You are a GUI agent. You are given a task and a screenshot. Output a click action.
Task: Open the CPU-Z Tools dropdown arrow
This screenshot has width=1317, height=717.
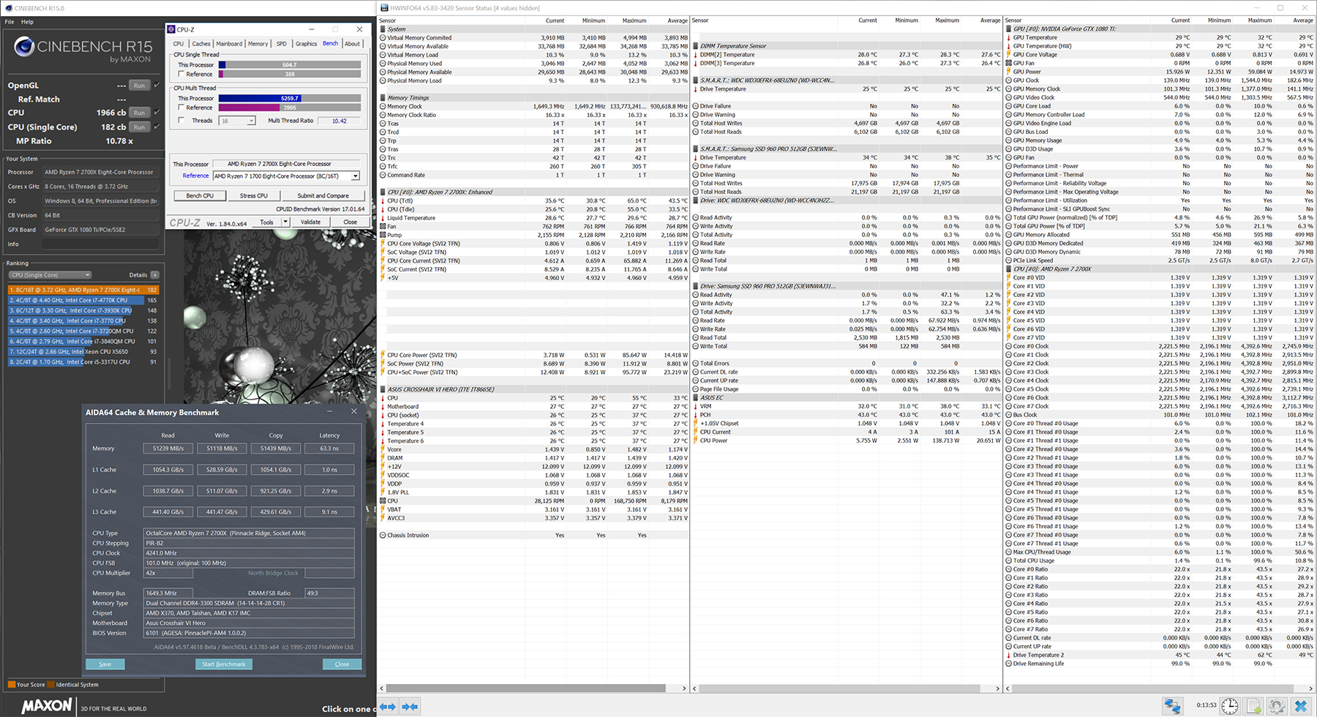[284, 222]
